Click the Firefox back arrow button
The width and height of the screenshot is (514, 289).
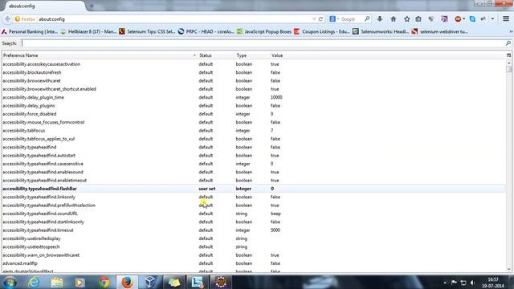(7, 19)
